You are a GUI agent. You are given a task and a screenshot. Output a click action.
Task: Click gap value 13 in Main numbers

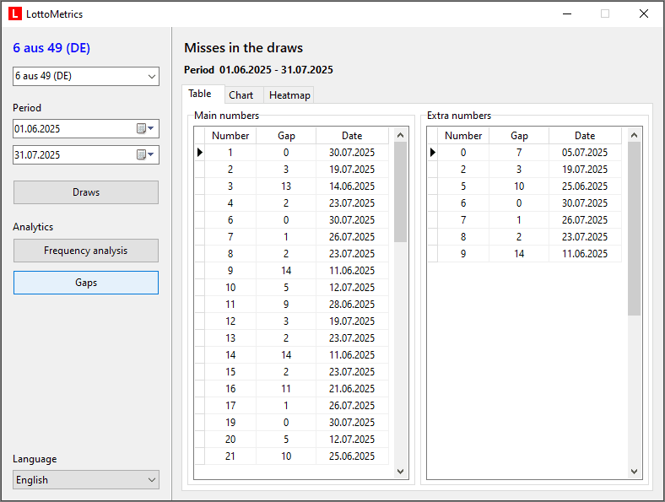point(286,186)
